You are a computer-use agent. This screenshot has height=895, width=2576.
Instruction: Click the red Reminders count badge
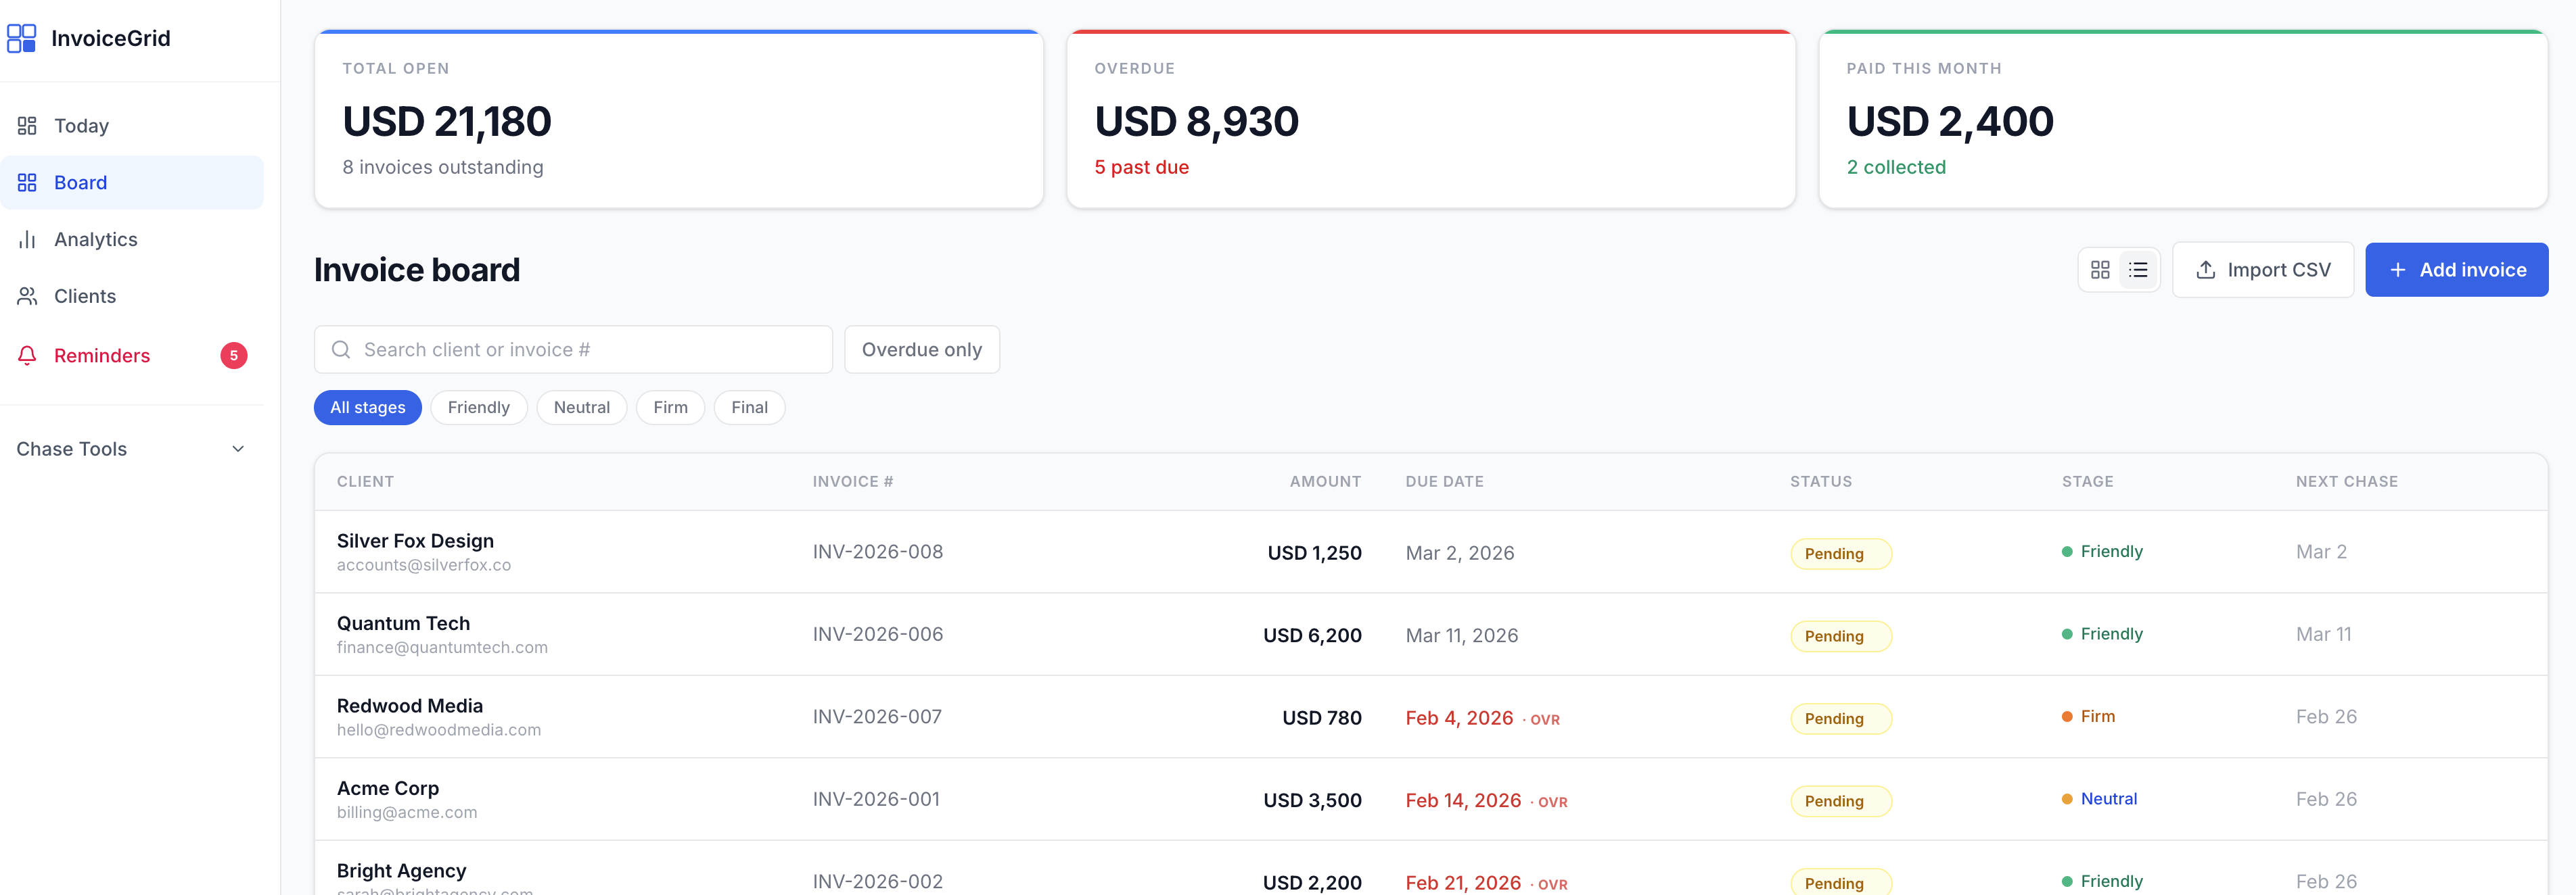tap(234, 356)
